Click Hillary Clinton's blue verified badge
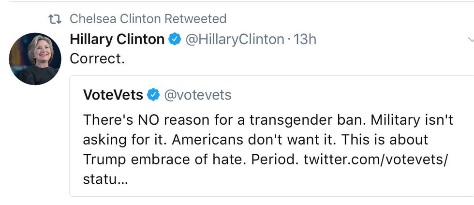 pyautogui.click(x=175, y=40)
